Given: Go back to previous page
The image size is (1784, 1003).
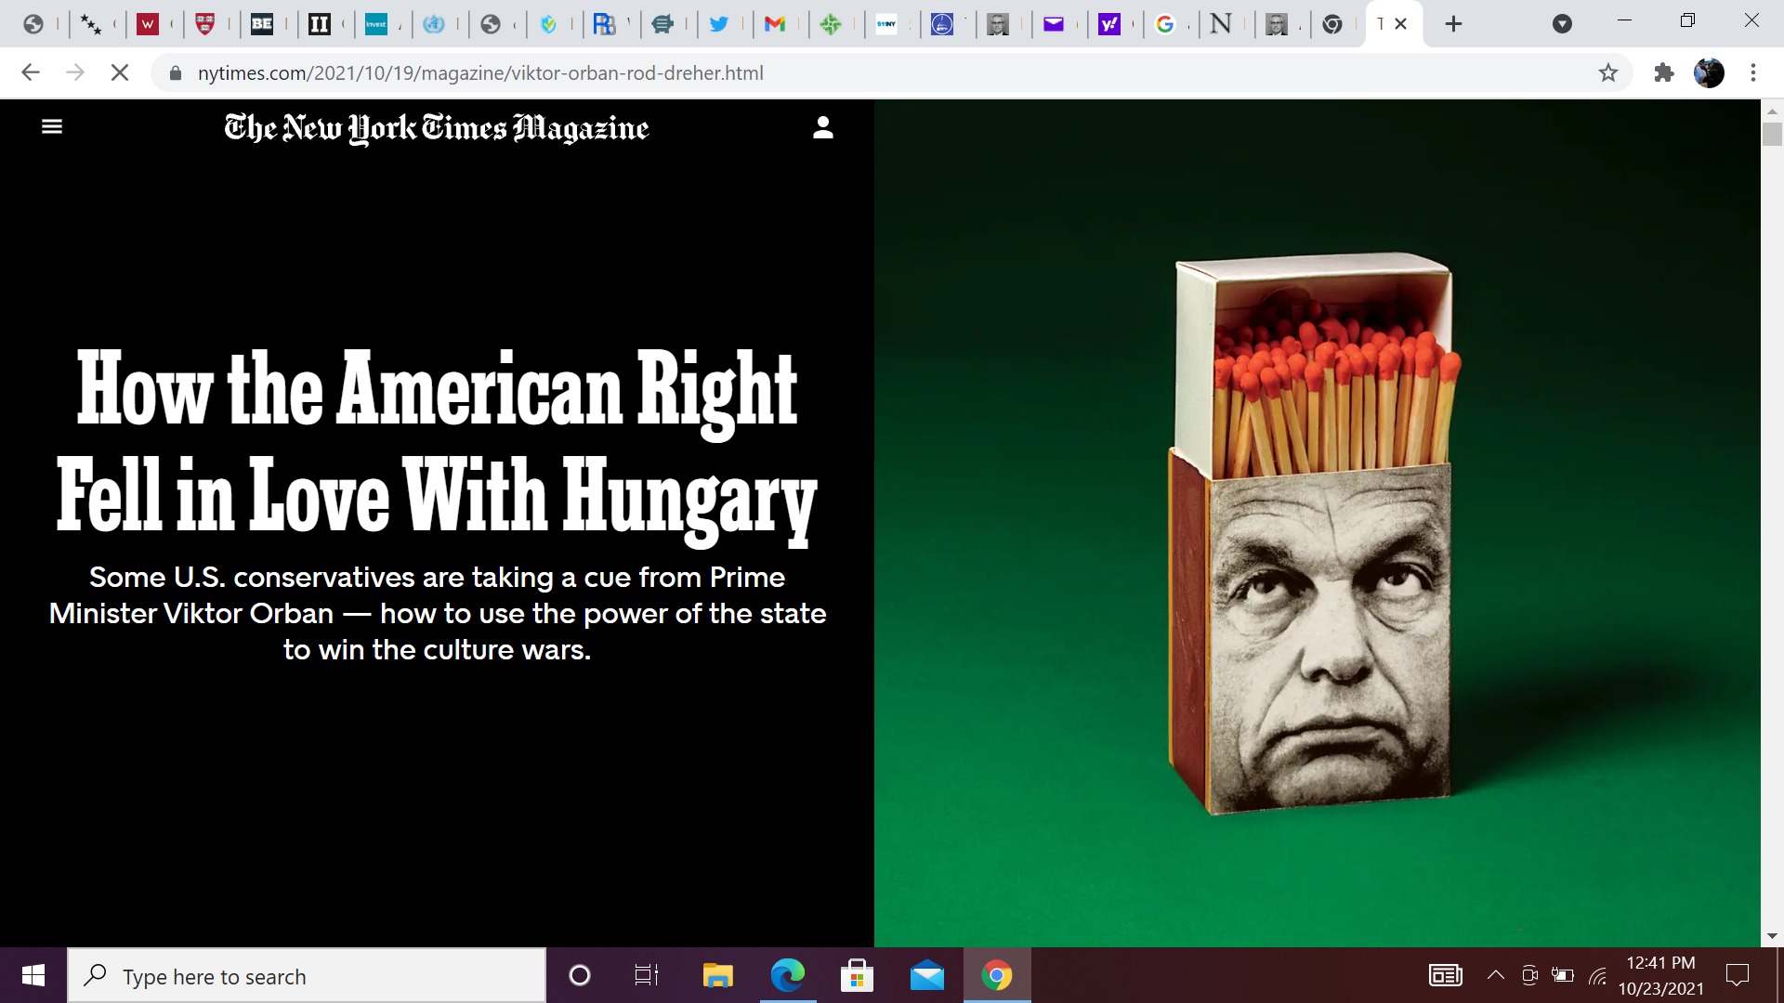Looking at the screenshot, I should pyautogui.click(x=31, y=72).
